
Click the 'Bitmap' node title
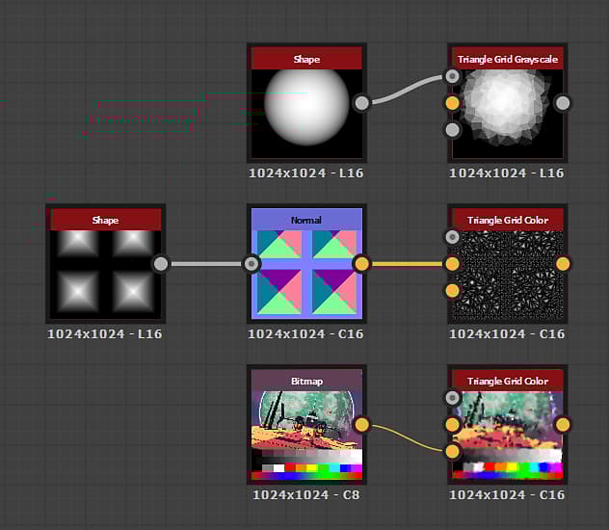(x=306, y=381)
